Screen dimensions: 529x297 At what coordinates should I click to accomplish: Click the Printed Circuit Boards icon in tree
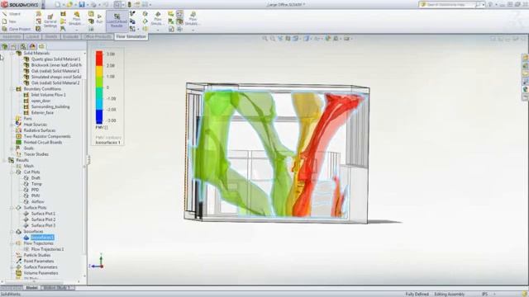click(18, 143)
